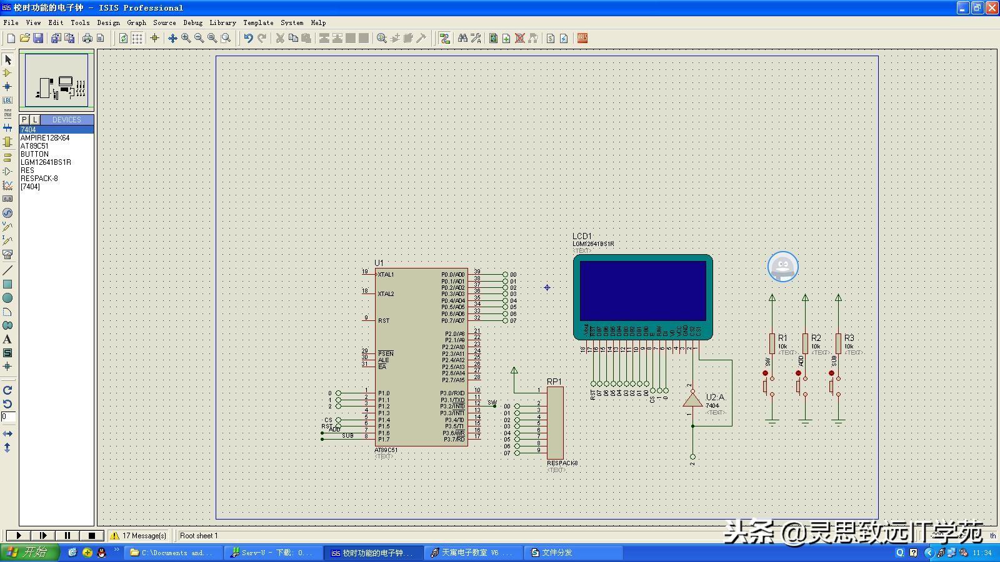1000x562 pixels.
Task: Click the Rotate Clockwise icon
Action: (7, 390)
